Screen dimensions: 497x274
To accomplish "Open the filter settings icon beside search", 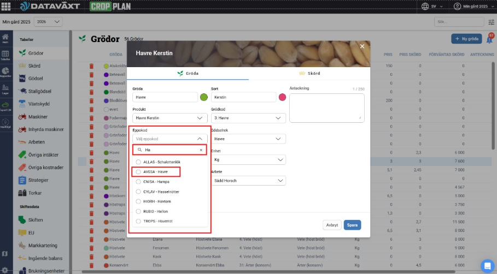I will tap(490, 22).
